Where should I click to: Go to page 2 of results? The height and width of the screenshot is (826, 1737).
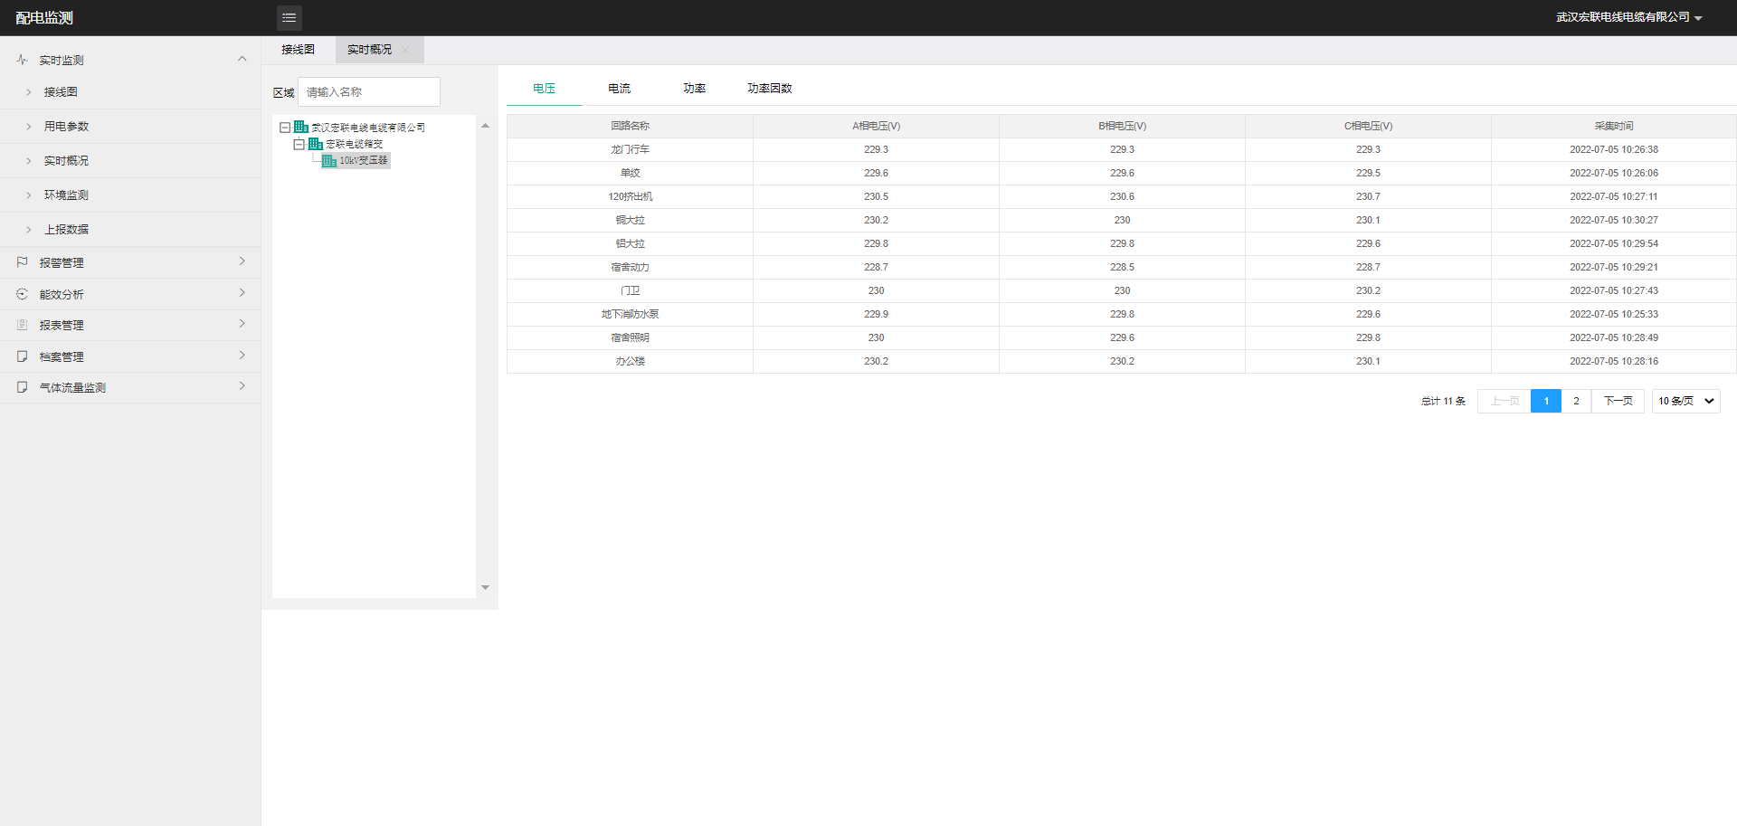pos(1576,401)
